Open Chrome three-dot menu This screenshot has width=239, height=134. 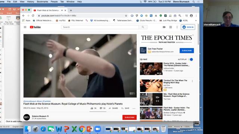(x=196, y=16)
